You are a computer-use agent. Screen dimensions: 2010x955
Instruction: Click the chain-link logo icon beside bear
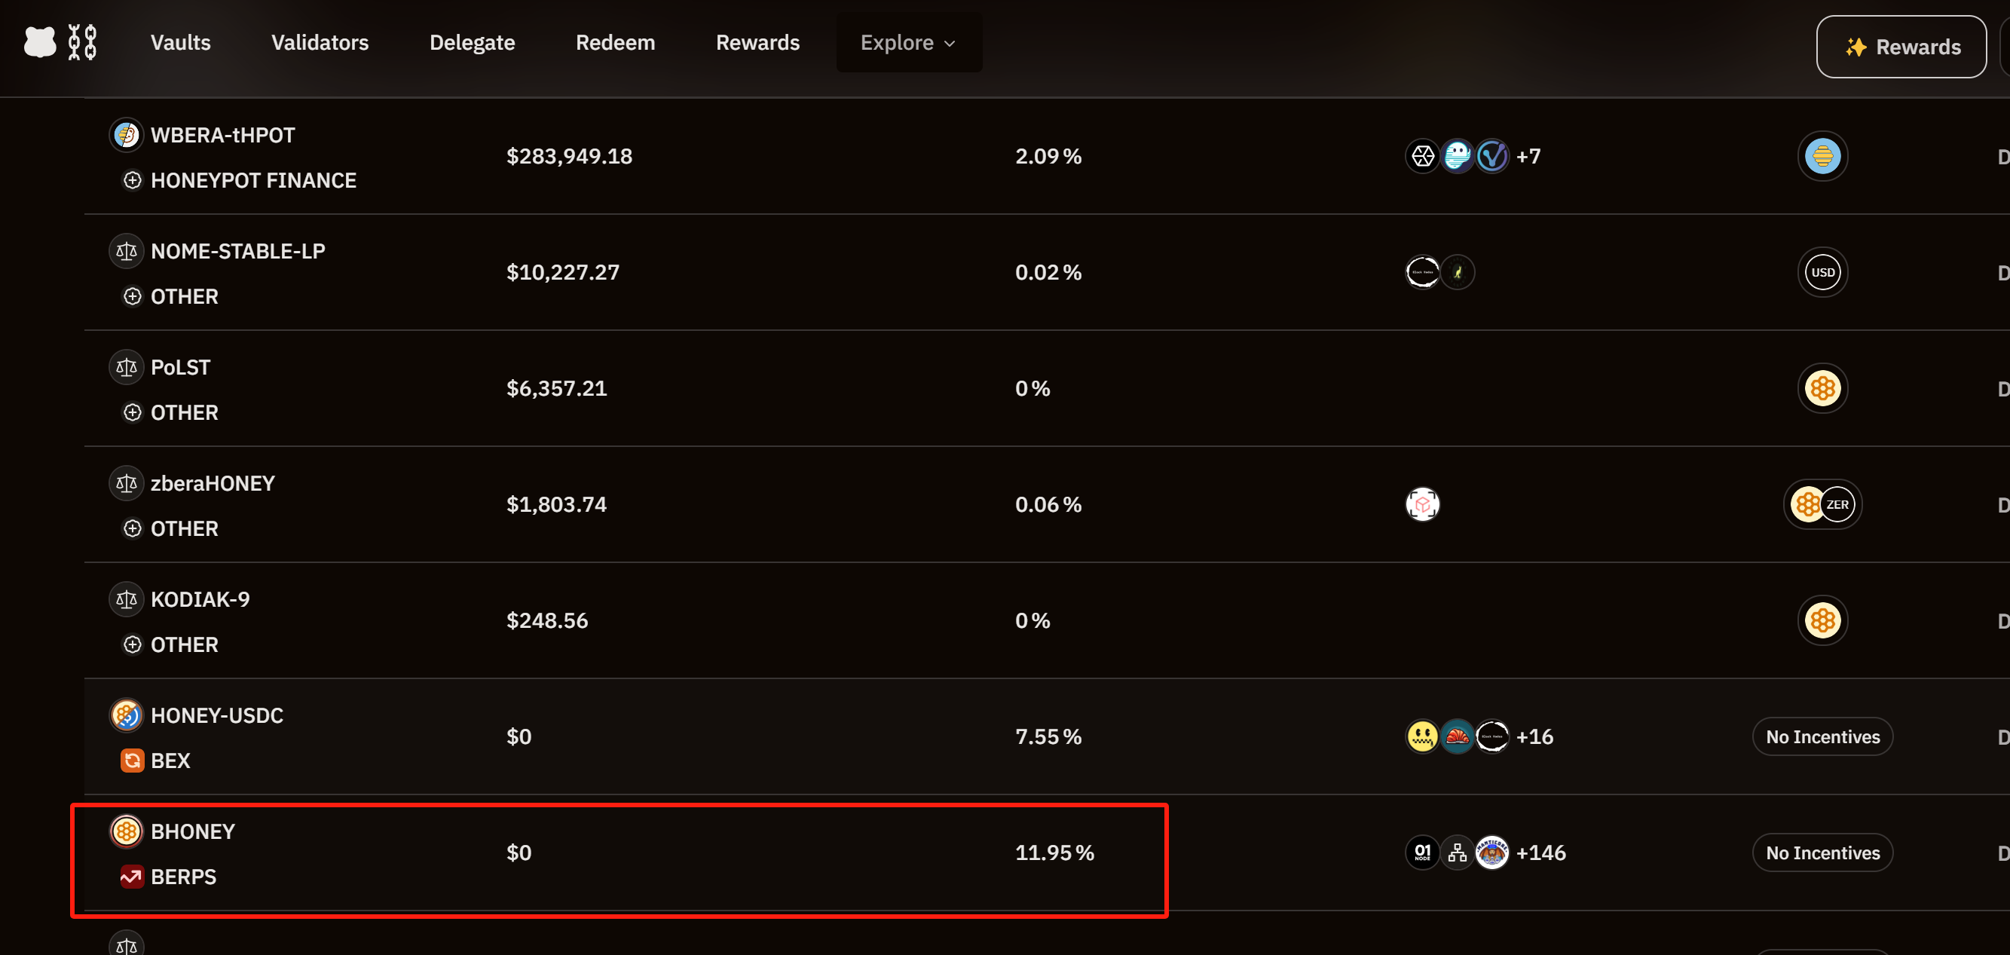82,42
